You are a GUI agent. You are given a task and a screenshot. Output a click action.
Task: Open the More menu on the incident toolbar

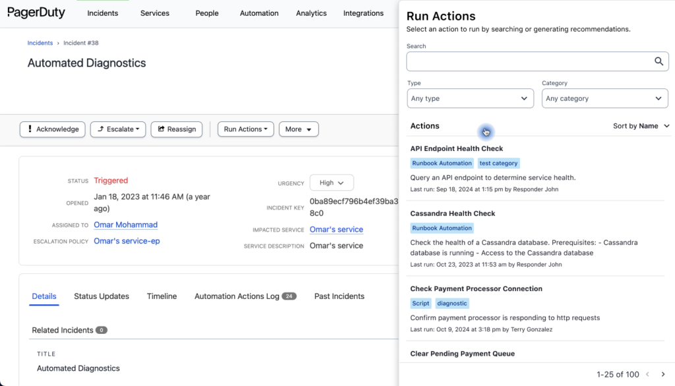pos(299,129)
